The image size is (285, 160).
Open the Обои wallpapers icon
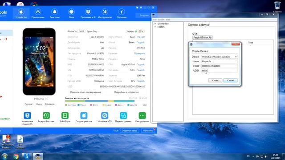(71, 13)
